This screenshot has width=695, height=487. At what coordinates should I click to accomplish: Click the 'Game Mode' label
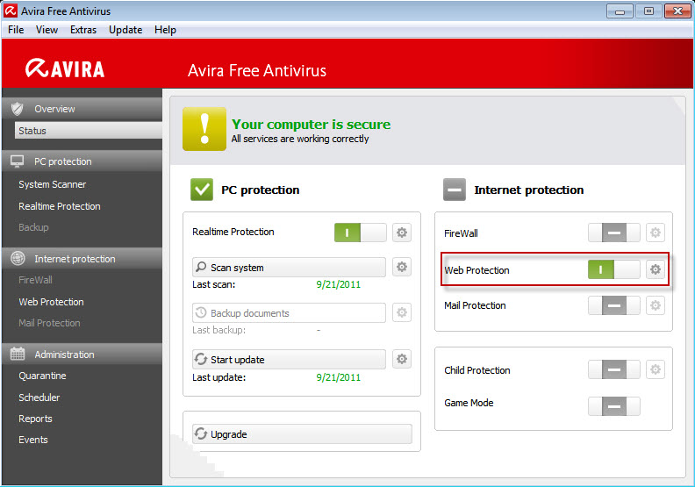(469, 403)
